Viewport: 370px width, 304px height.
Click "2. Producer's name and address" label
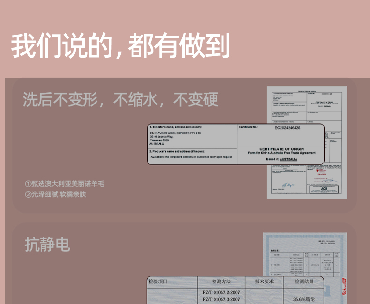pyautogui.click(x=177, y=151)
